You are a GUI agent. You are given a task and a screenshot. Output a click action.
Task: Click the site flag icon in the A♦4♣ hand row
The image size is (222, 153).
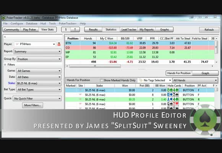pyautogui.click(x=81, y=99)
